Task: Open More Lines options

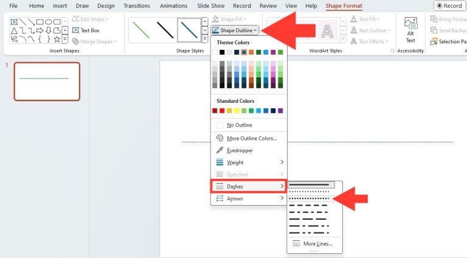Action: (x=317, y=243)
